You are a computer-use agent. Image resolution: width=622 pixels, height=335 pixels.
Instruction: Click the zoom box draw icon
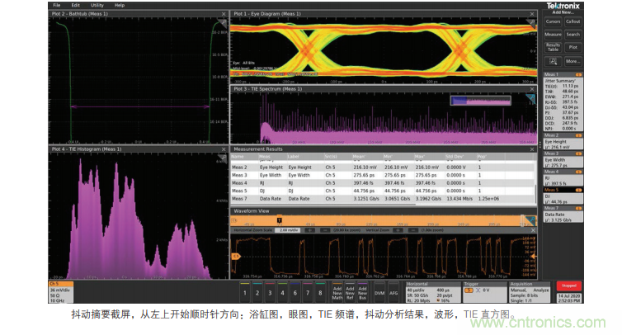(x=553, y=62)
